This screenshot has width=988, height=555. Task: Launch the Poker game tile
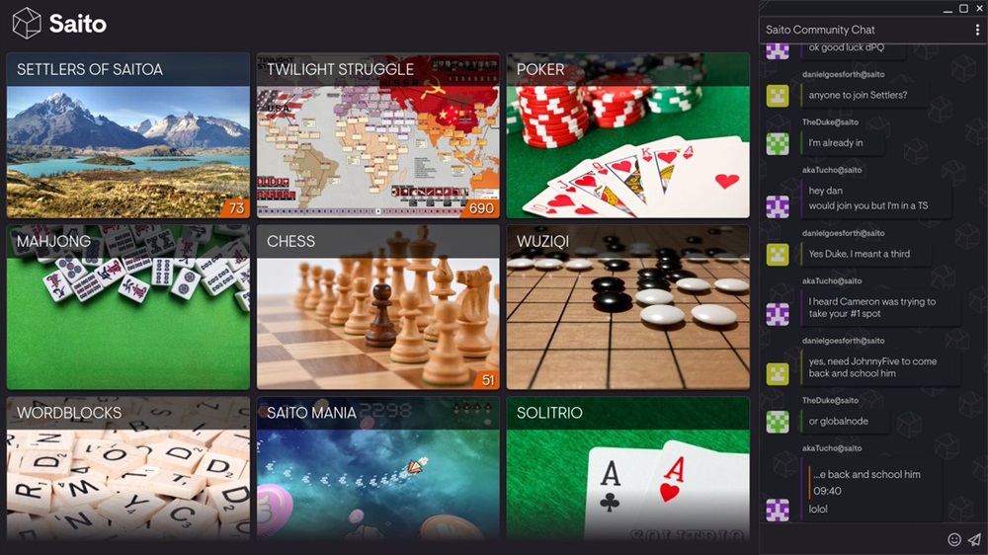coord(628,135)
